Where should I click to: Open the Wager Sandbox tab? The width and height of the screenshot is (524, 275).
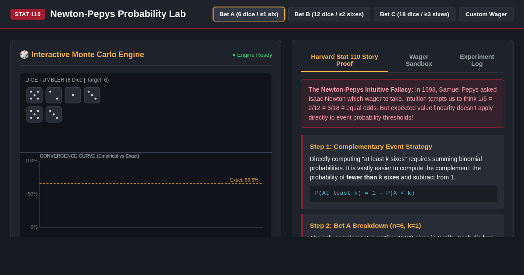(419, 60)
